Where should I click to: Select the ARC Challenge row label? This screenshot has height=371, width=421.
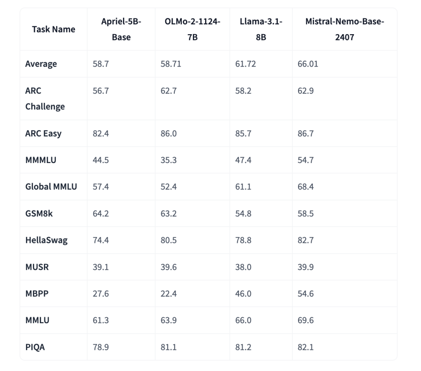(45, 98)
